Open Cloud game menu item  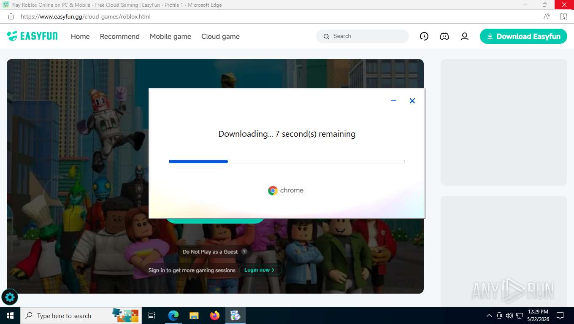click(220, 36)
